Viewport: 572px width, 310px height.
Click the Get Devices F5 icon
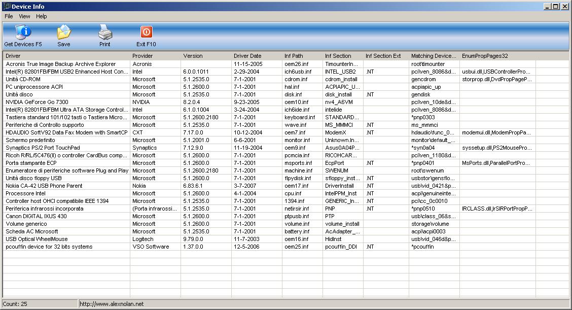coord(23,32)
